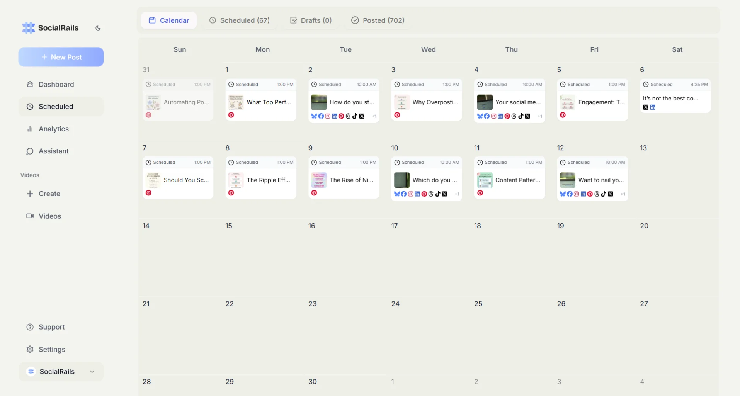The image size is (740, 396).
Task: Open 'How do you st...' scheduled post
Action: pos(344,101)
